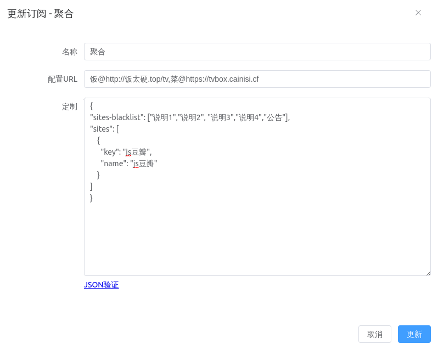
Task: Click the 名称 field label
Action: [x=70, y=52]
